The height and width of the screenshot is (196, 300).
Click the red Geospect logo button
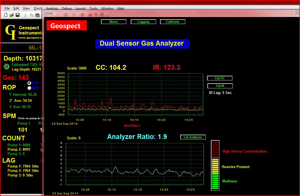[67, 26]
